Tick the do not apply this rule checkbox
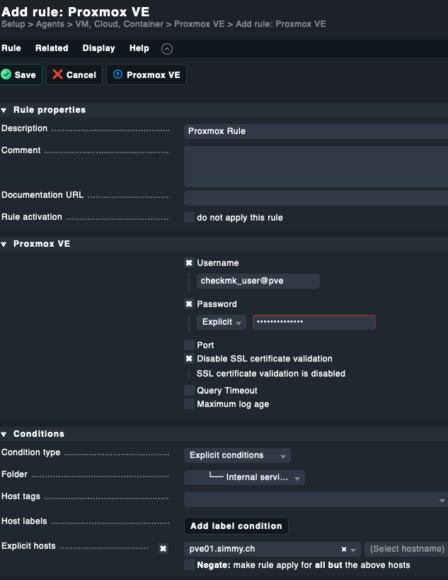Viewport: 448px width, 580px height. (189, 218)
